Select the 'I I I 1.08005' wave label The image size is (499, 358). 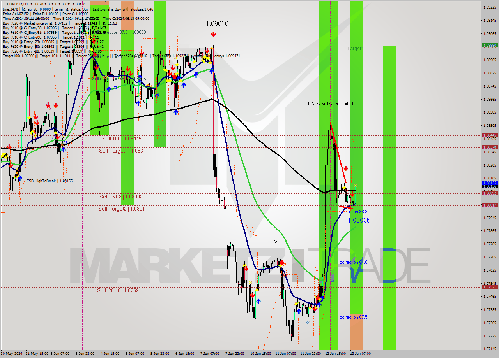354,220
